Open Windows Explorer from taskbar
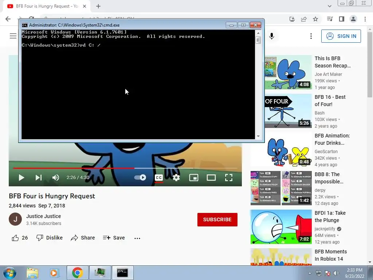Screen dimensions: 373x280 [32, 273]
